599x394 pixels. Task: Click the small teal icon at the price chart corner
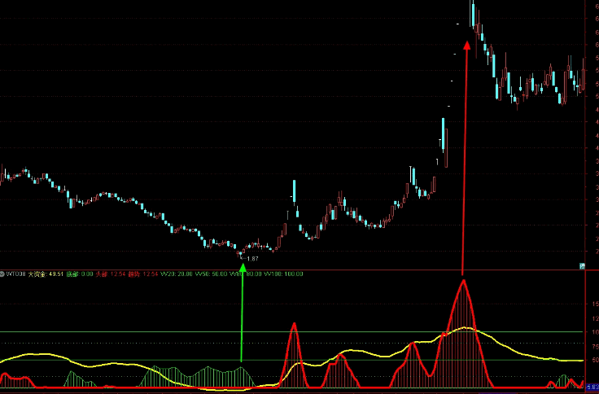click(582, 266)
